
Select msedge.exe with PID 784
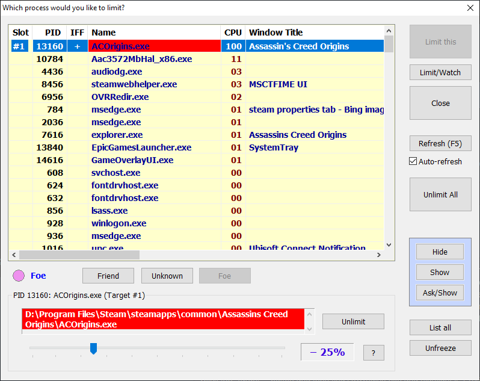pos(196,110)
